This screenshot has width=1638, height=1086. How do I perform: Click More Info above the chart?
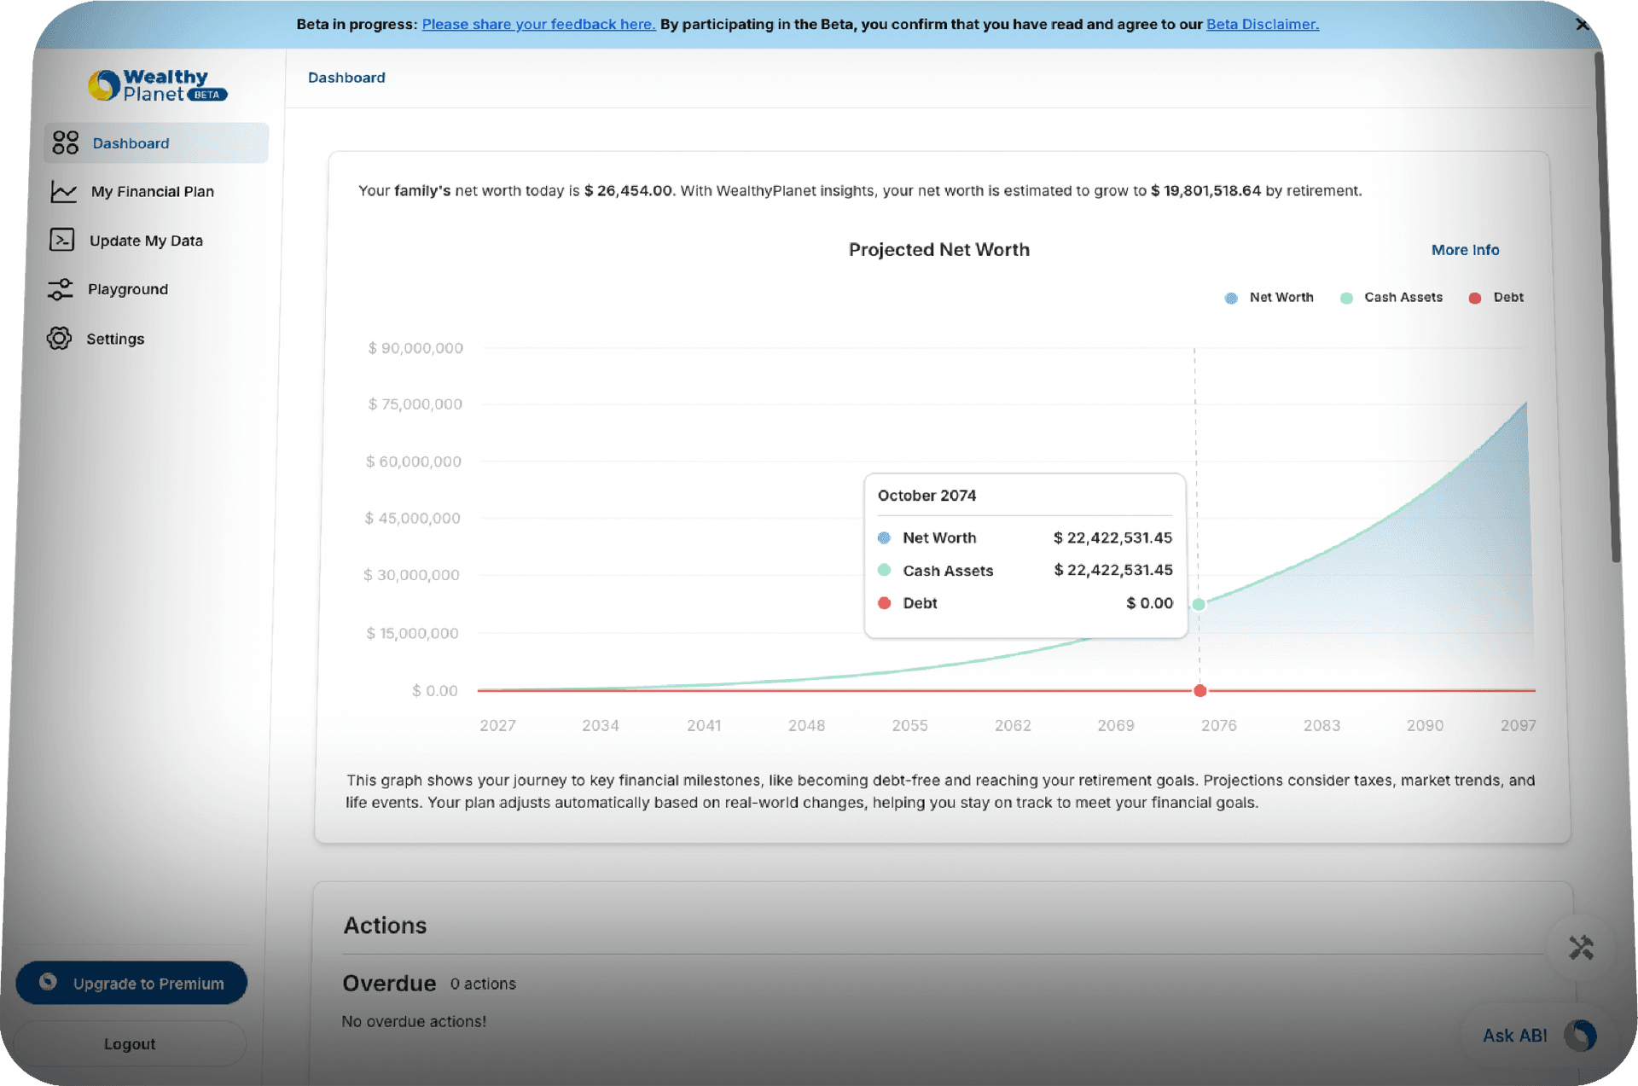click(x=1465, y=249)
